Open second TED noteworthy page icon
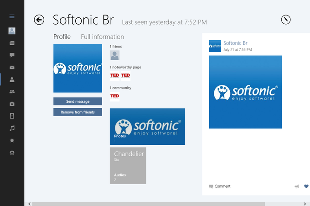Viewport: 310px width, 206px height. pos(125,76)
